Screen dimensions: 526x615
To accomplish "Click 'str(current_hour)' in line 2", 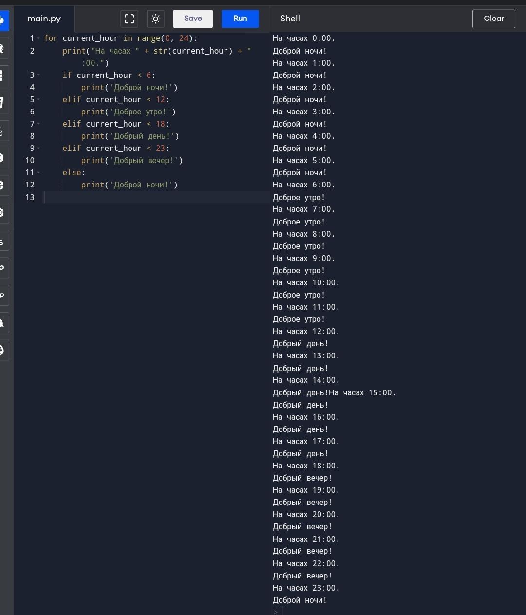I will click(x=193, y=51).
